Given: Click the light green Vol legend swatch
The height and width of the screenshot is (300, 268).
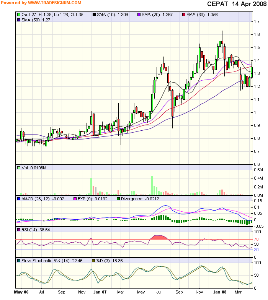Looking at the screenshot, I should (19, 168).
